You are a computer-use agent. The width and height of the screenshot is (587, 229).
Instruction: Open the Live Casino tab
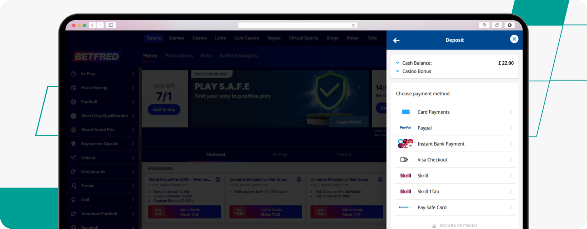point(247,38)
